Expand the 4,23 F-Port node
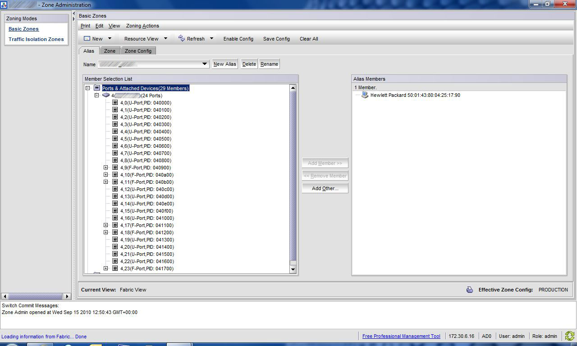The width and height of the screenshot is (577, 346). pyautogui.click(x=106, y=269)
